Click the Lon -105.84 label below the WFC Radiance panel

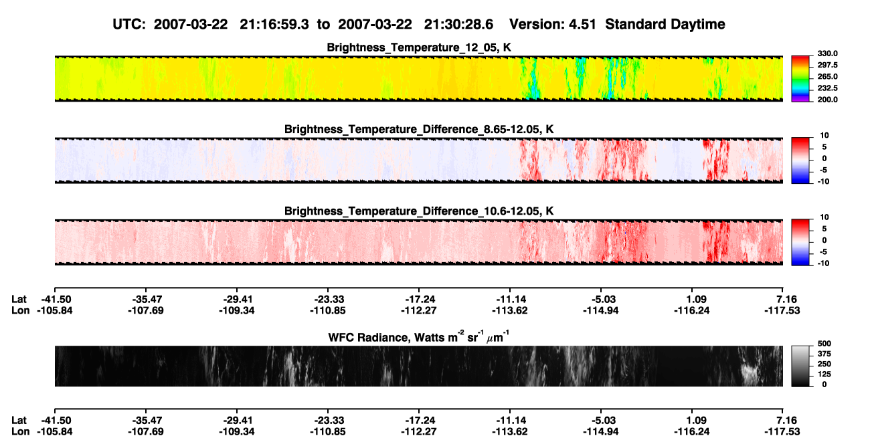click(x=54, y=431)
